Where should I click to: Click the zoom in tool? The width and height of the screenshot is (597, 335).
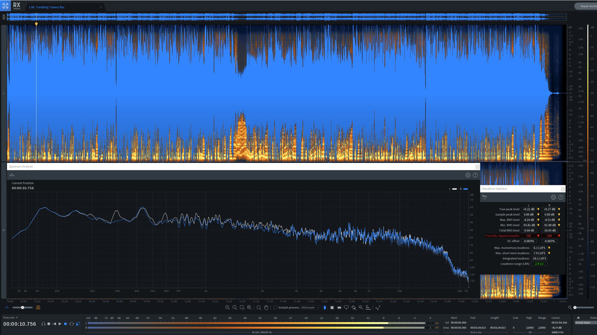click(x=228, y=307)
